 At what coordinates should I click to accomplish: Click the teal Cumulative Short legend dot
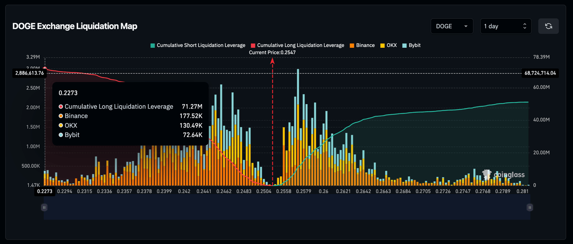(152, 45)
